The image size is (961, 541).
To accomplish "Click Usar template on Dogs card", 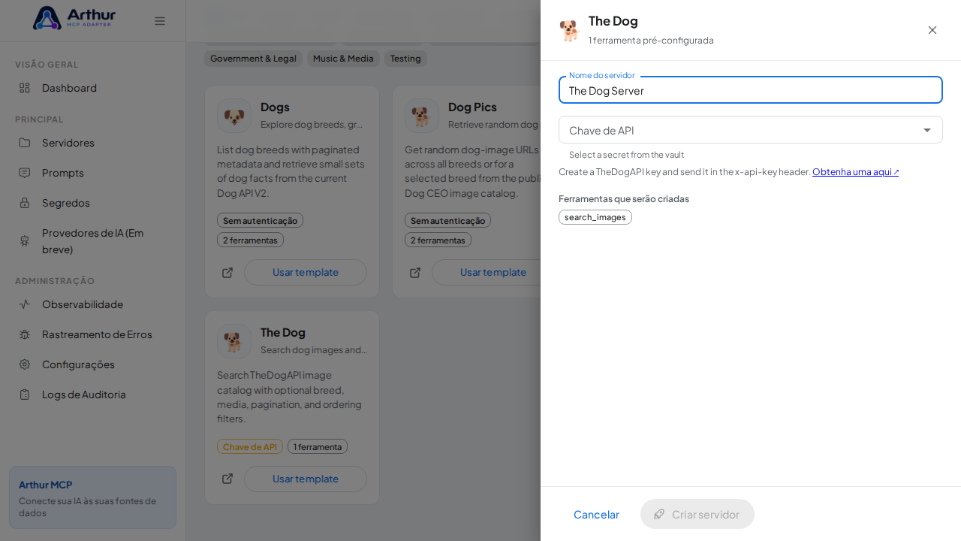I will (306, 272).
